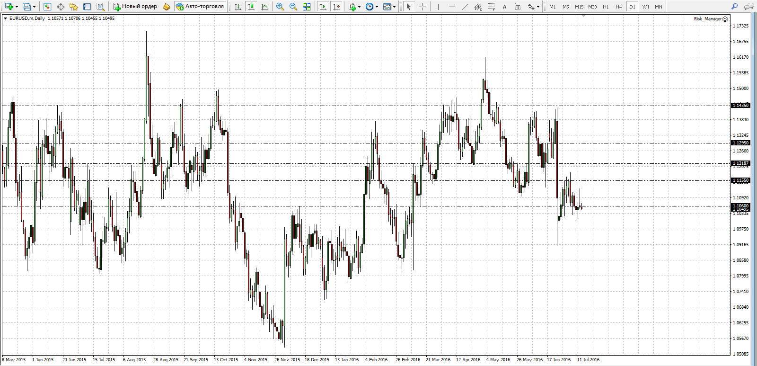The width and height of the screenshot is (757, 366).
Task: Click the 1.14350 price line label
Action: pyautogui.click(x=740, y=106)
